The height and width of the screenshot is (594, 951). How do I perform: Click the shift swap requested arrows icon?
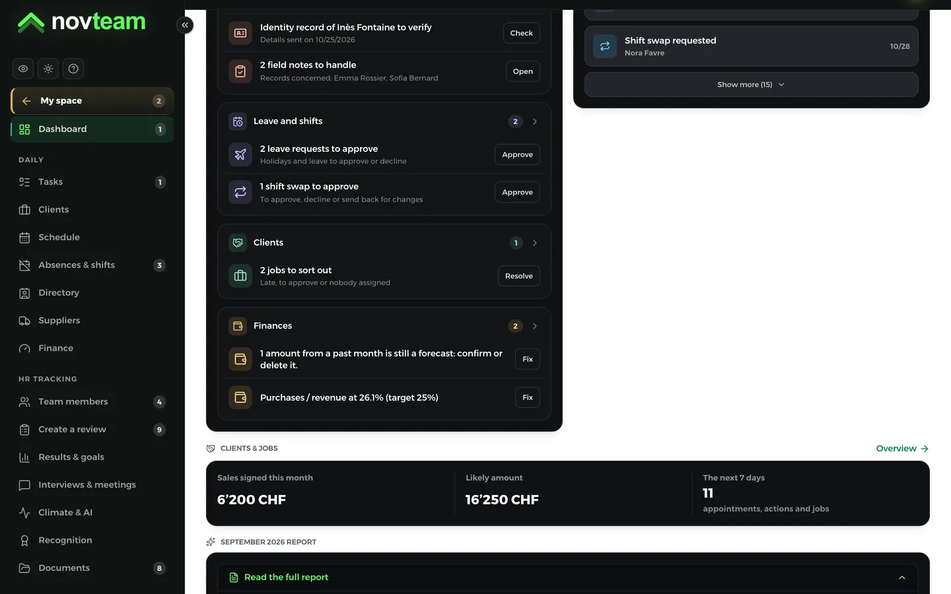[x=605, y=46]
